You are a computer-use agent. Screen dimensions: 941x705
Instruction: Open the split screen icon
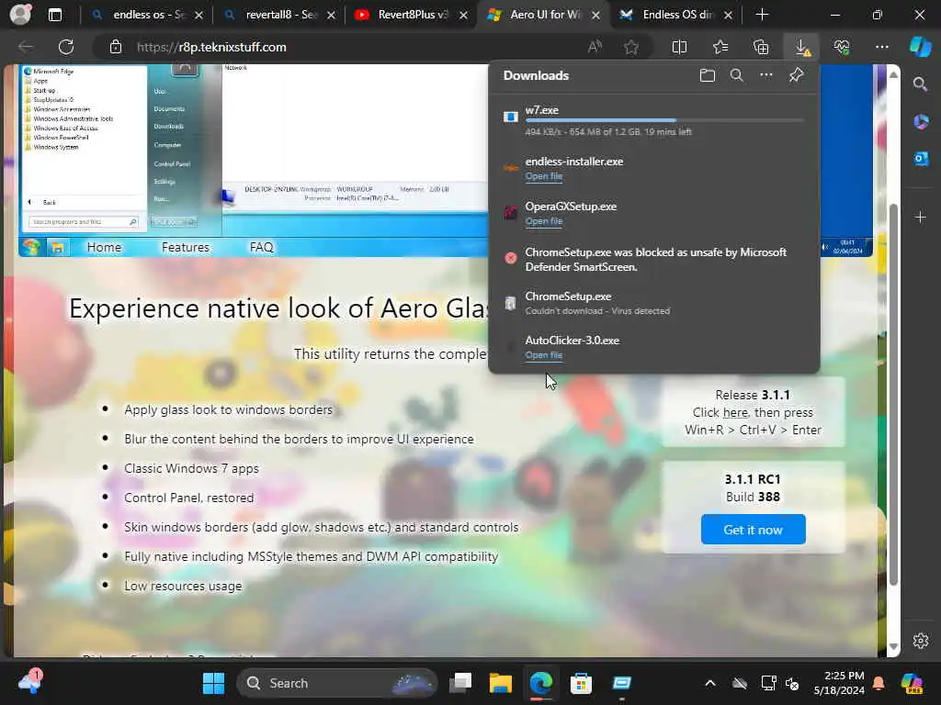click(x=679, y=47)
